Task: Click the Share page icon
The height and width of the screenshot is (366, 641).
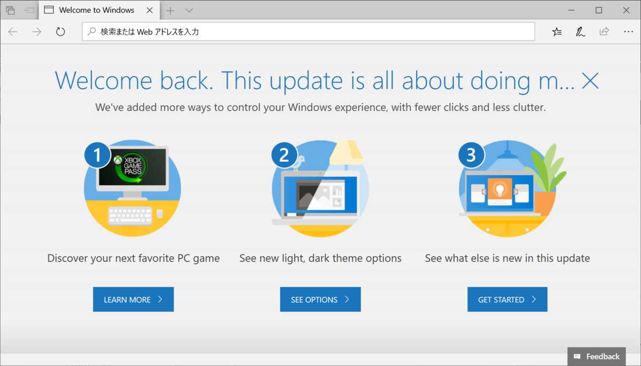Action: coord(604,31)
